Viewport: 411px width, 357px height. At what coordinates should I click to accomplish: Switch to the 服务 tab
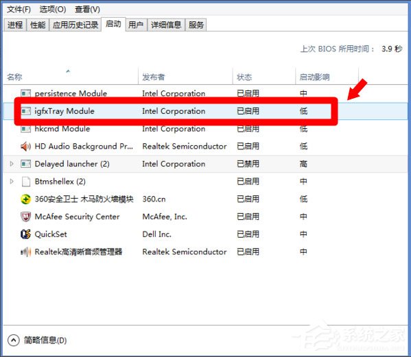(196, 25)
